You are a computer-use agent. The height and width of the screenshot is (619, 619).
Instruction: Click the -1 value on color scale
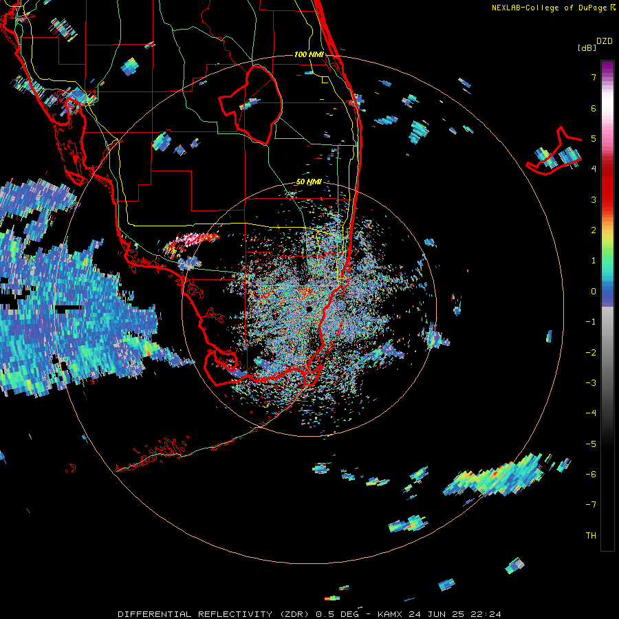click(591, 322)
